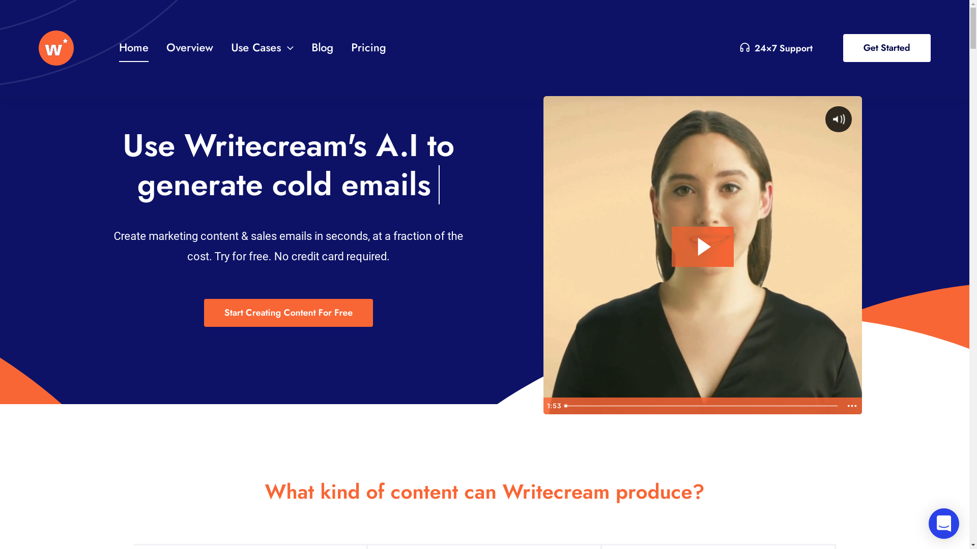Click Start Creating Content For Free
Viewport: 977px width, 549px height.
(288, 313)
